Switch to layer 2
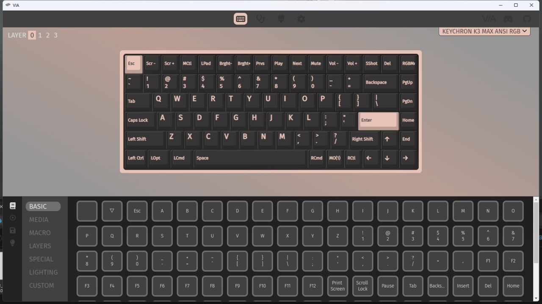 coord(48,35)
